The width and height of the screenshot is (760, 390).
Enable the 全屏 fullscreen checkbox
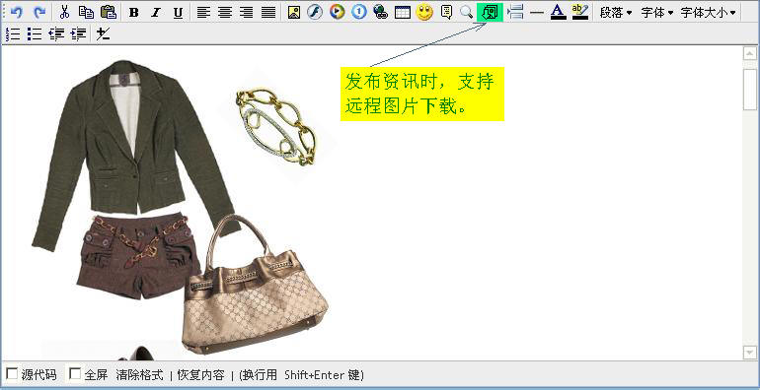[x=75, y=373]
